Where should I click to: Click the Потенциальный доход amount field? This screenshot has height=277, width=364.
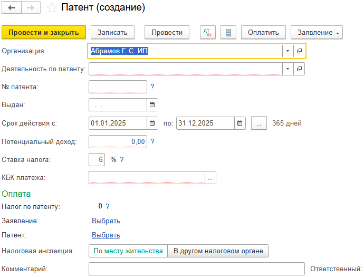click(x=118, y=141)
